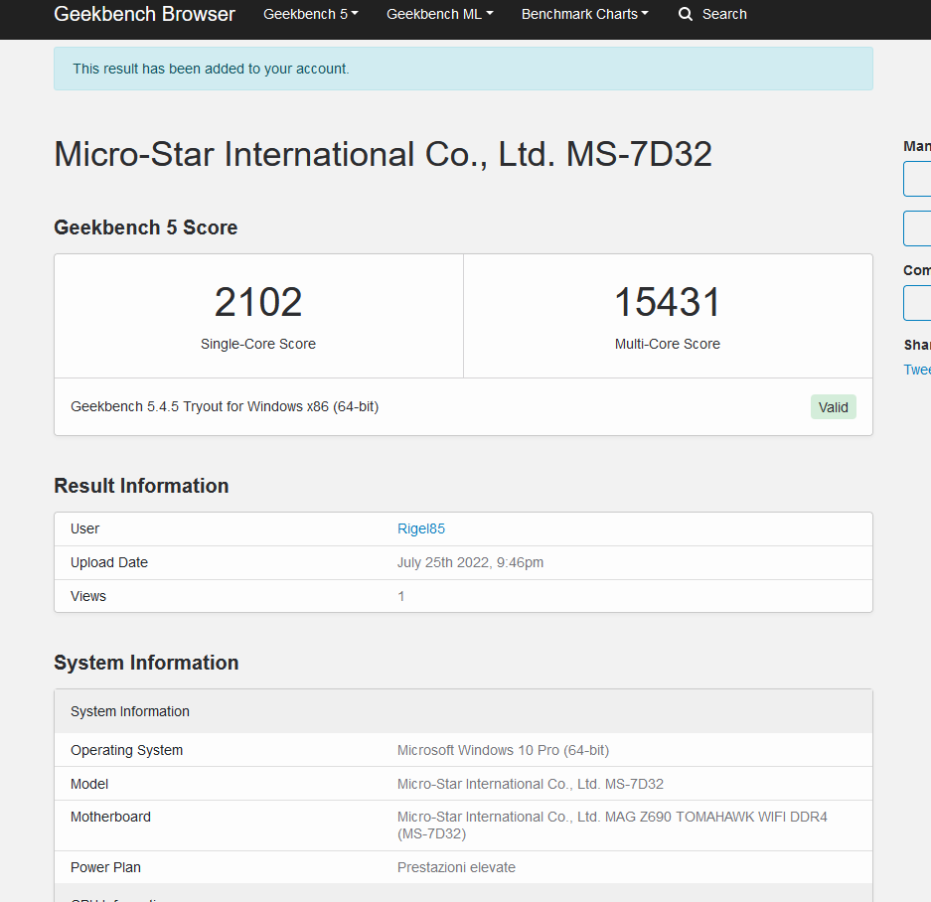This screenshot has height=902, width=931.
Task: Open the Benchmark Charts dropdown
Action: pyautogui.click(x=584, y=14)
